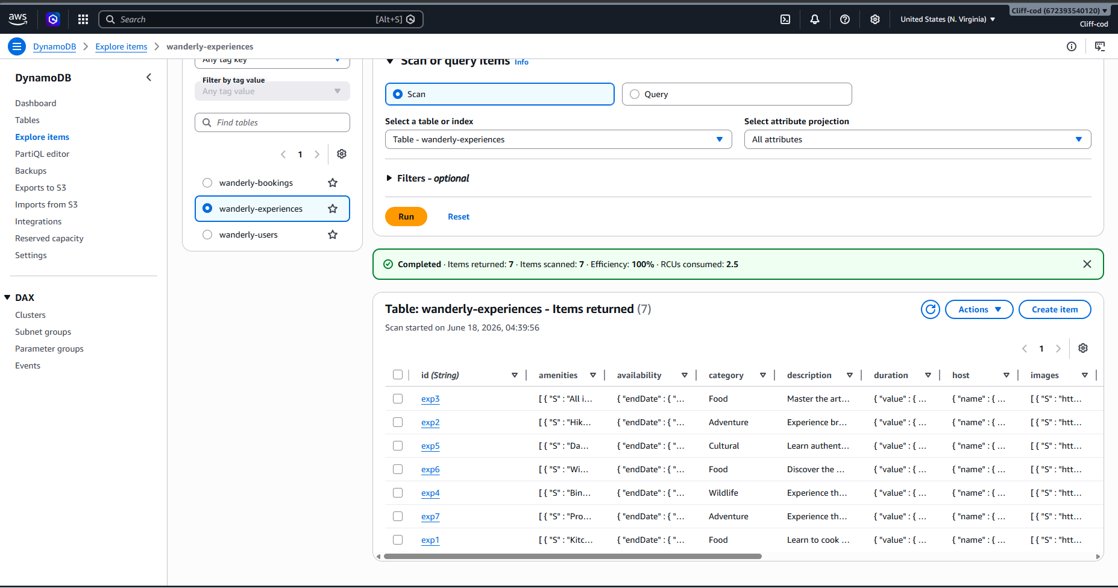The width and height of the screenshot is (1118, 588).
Task: Go to DynamoDB breadcrumb link
Action: point(55,46)
